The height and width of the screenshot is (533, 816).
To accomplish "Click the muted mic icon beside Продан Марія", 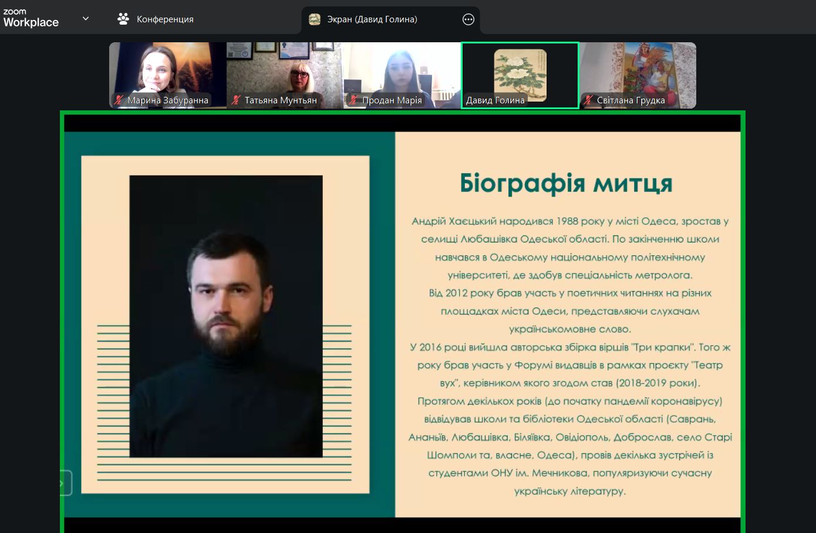I will 353,100.
